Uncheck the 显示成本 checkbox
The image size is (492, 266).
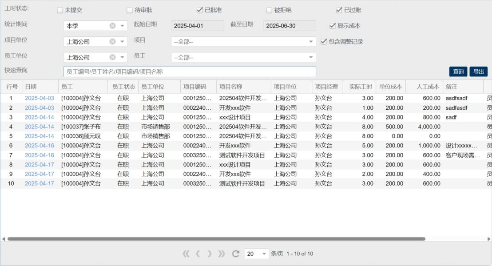coord(333,26)
